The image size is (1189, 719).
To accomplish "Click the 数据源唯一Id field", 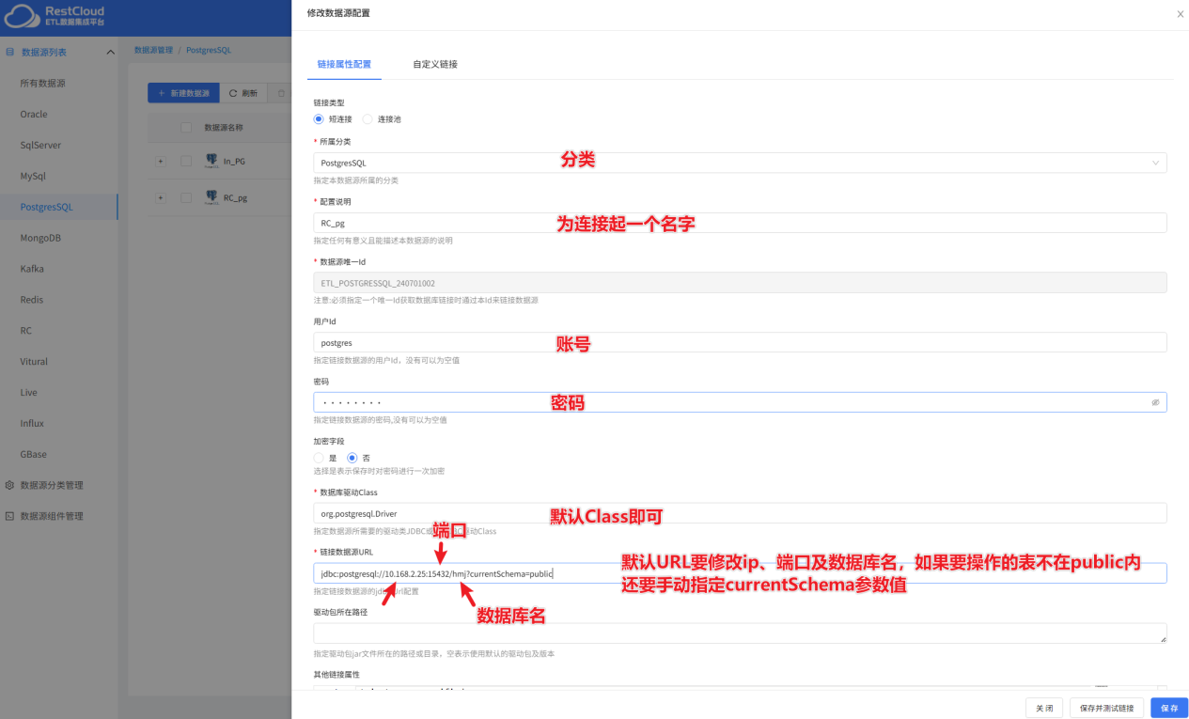I will point(740,283).
